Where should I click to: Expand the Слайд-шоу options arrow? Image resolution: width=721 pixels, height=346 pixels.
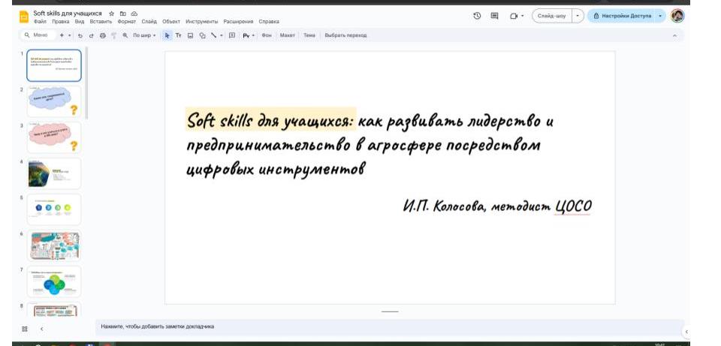pos(577,16)
